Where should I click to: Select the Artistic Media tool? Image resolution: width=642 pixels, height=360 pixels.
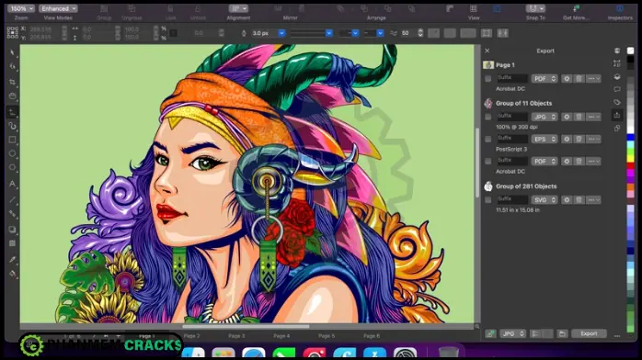(12, 126)
